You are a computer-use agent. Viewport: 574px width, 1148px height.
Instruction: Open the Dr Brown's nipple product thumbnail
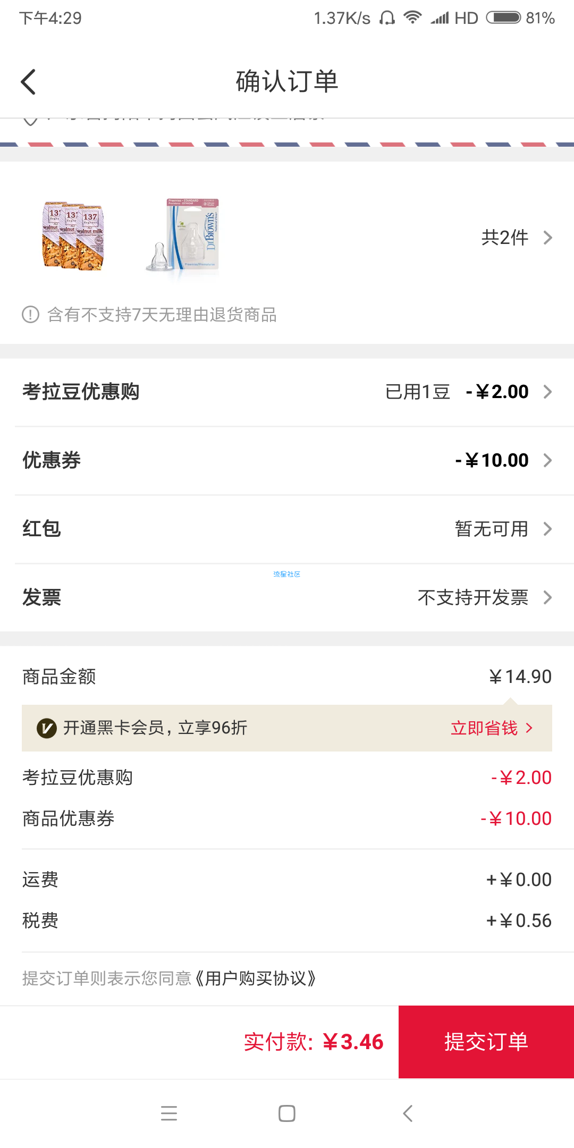coord(183,236)
